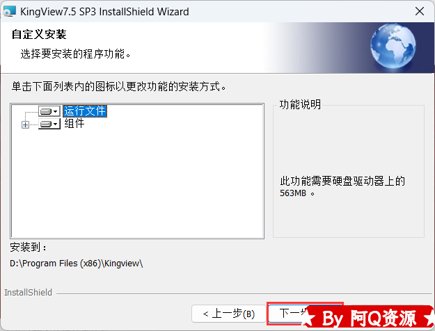Click the 自定义安装 heading
The width and height of the screenshot is (435, 331).
pos(39,34)
